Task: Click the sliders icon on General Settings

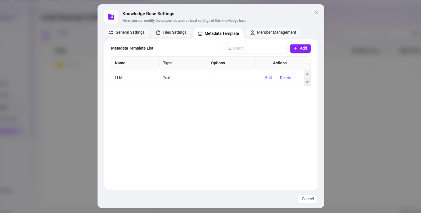Action: tap(111, 33)
